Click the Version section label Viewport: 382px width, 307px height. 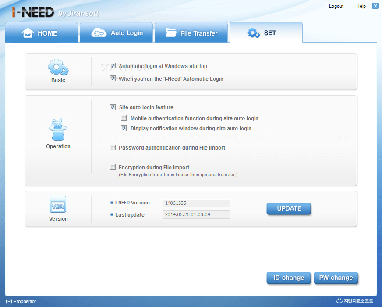tap(58, 219)
